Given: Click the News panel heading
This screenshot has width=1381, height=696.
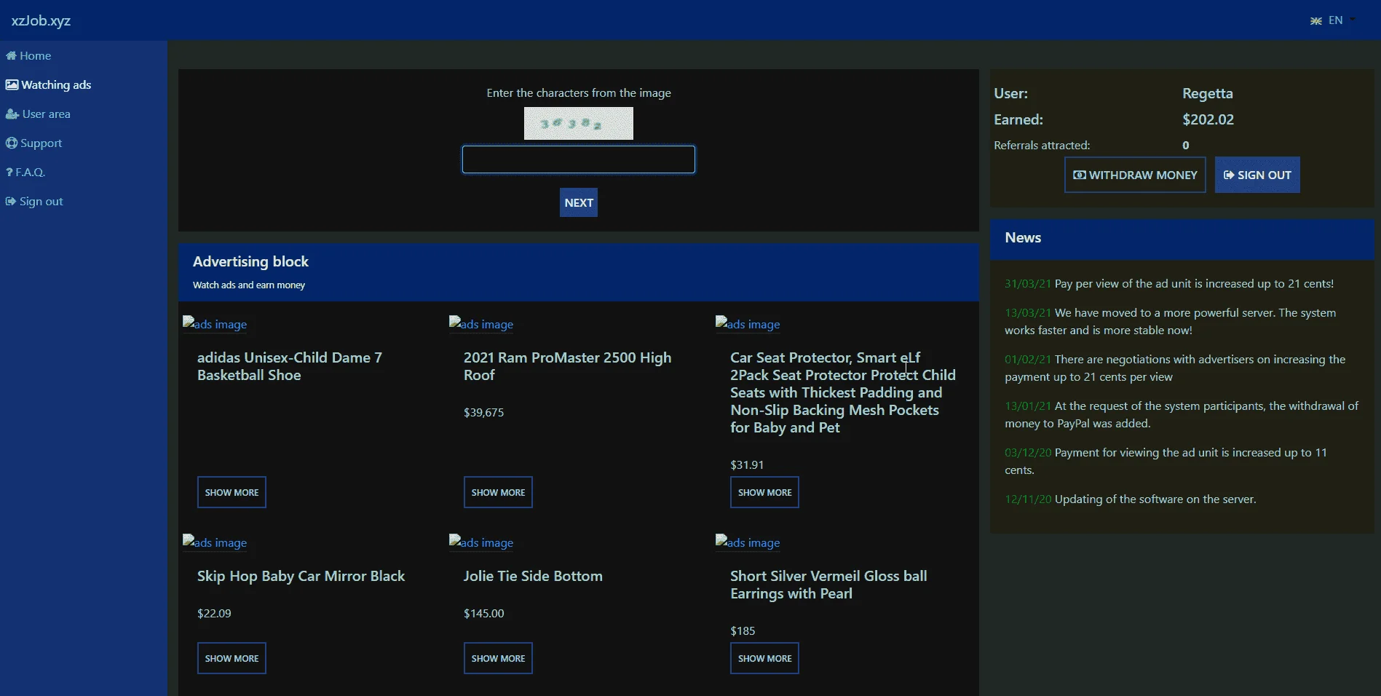Looking at the screenshot, I should pos(1023,238).
